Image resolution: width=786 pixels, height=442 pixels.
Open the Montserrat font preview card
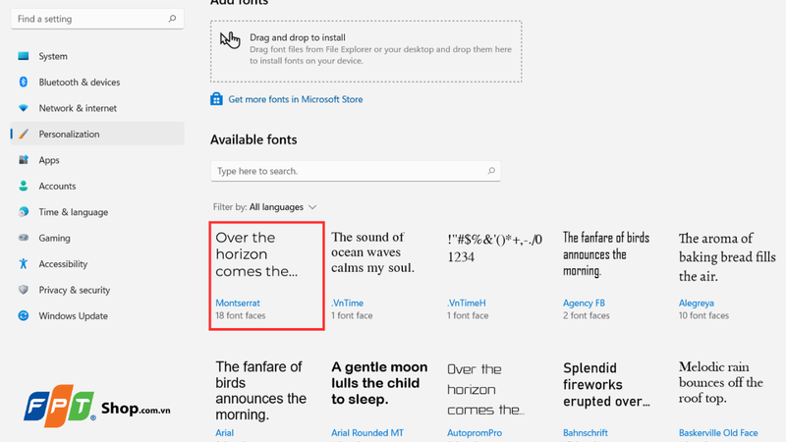pyautogui.click(x=266, y=276)
